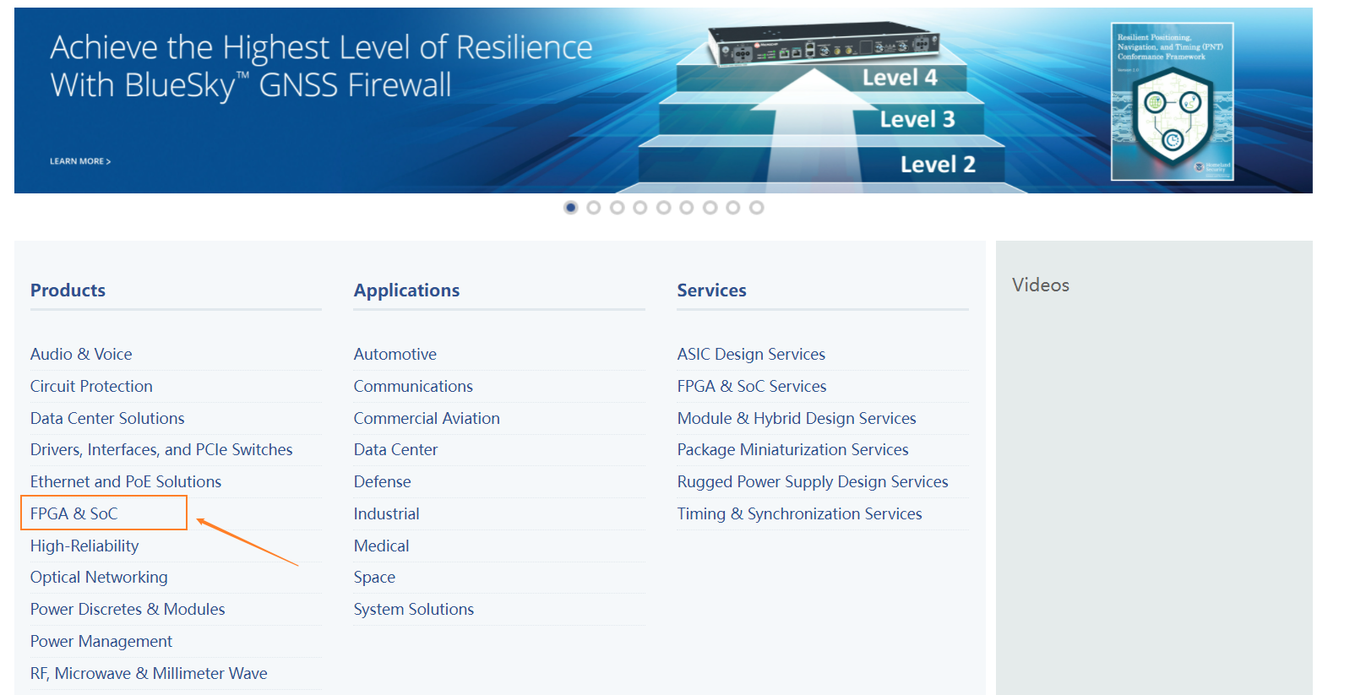Select the second carousel dot
This screenshot has width=1366, height=695.
click(x=594, y=208)
